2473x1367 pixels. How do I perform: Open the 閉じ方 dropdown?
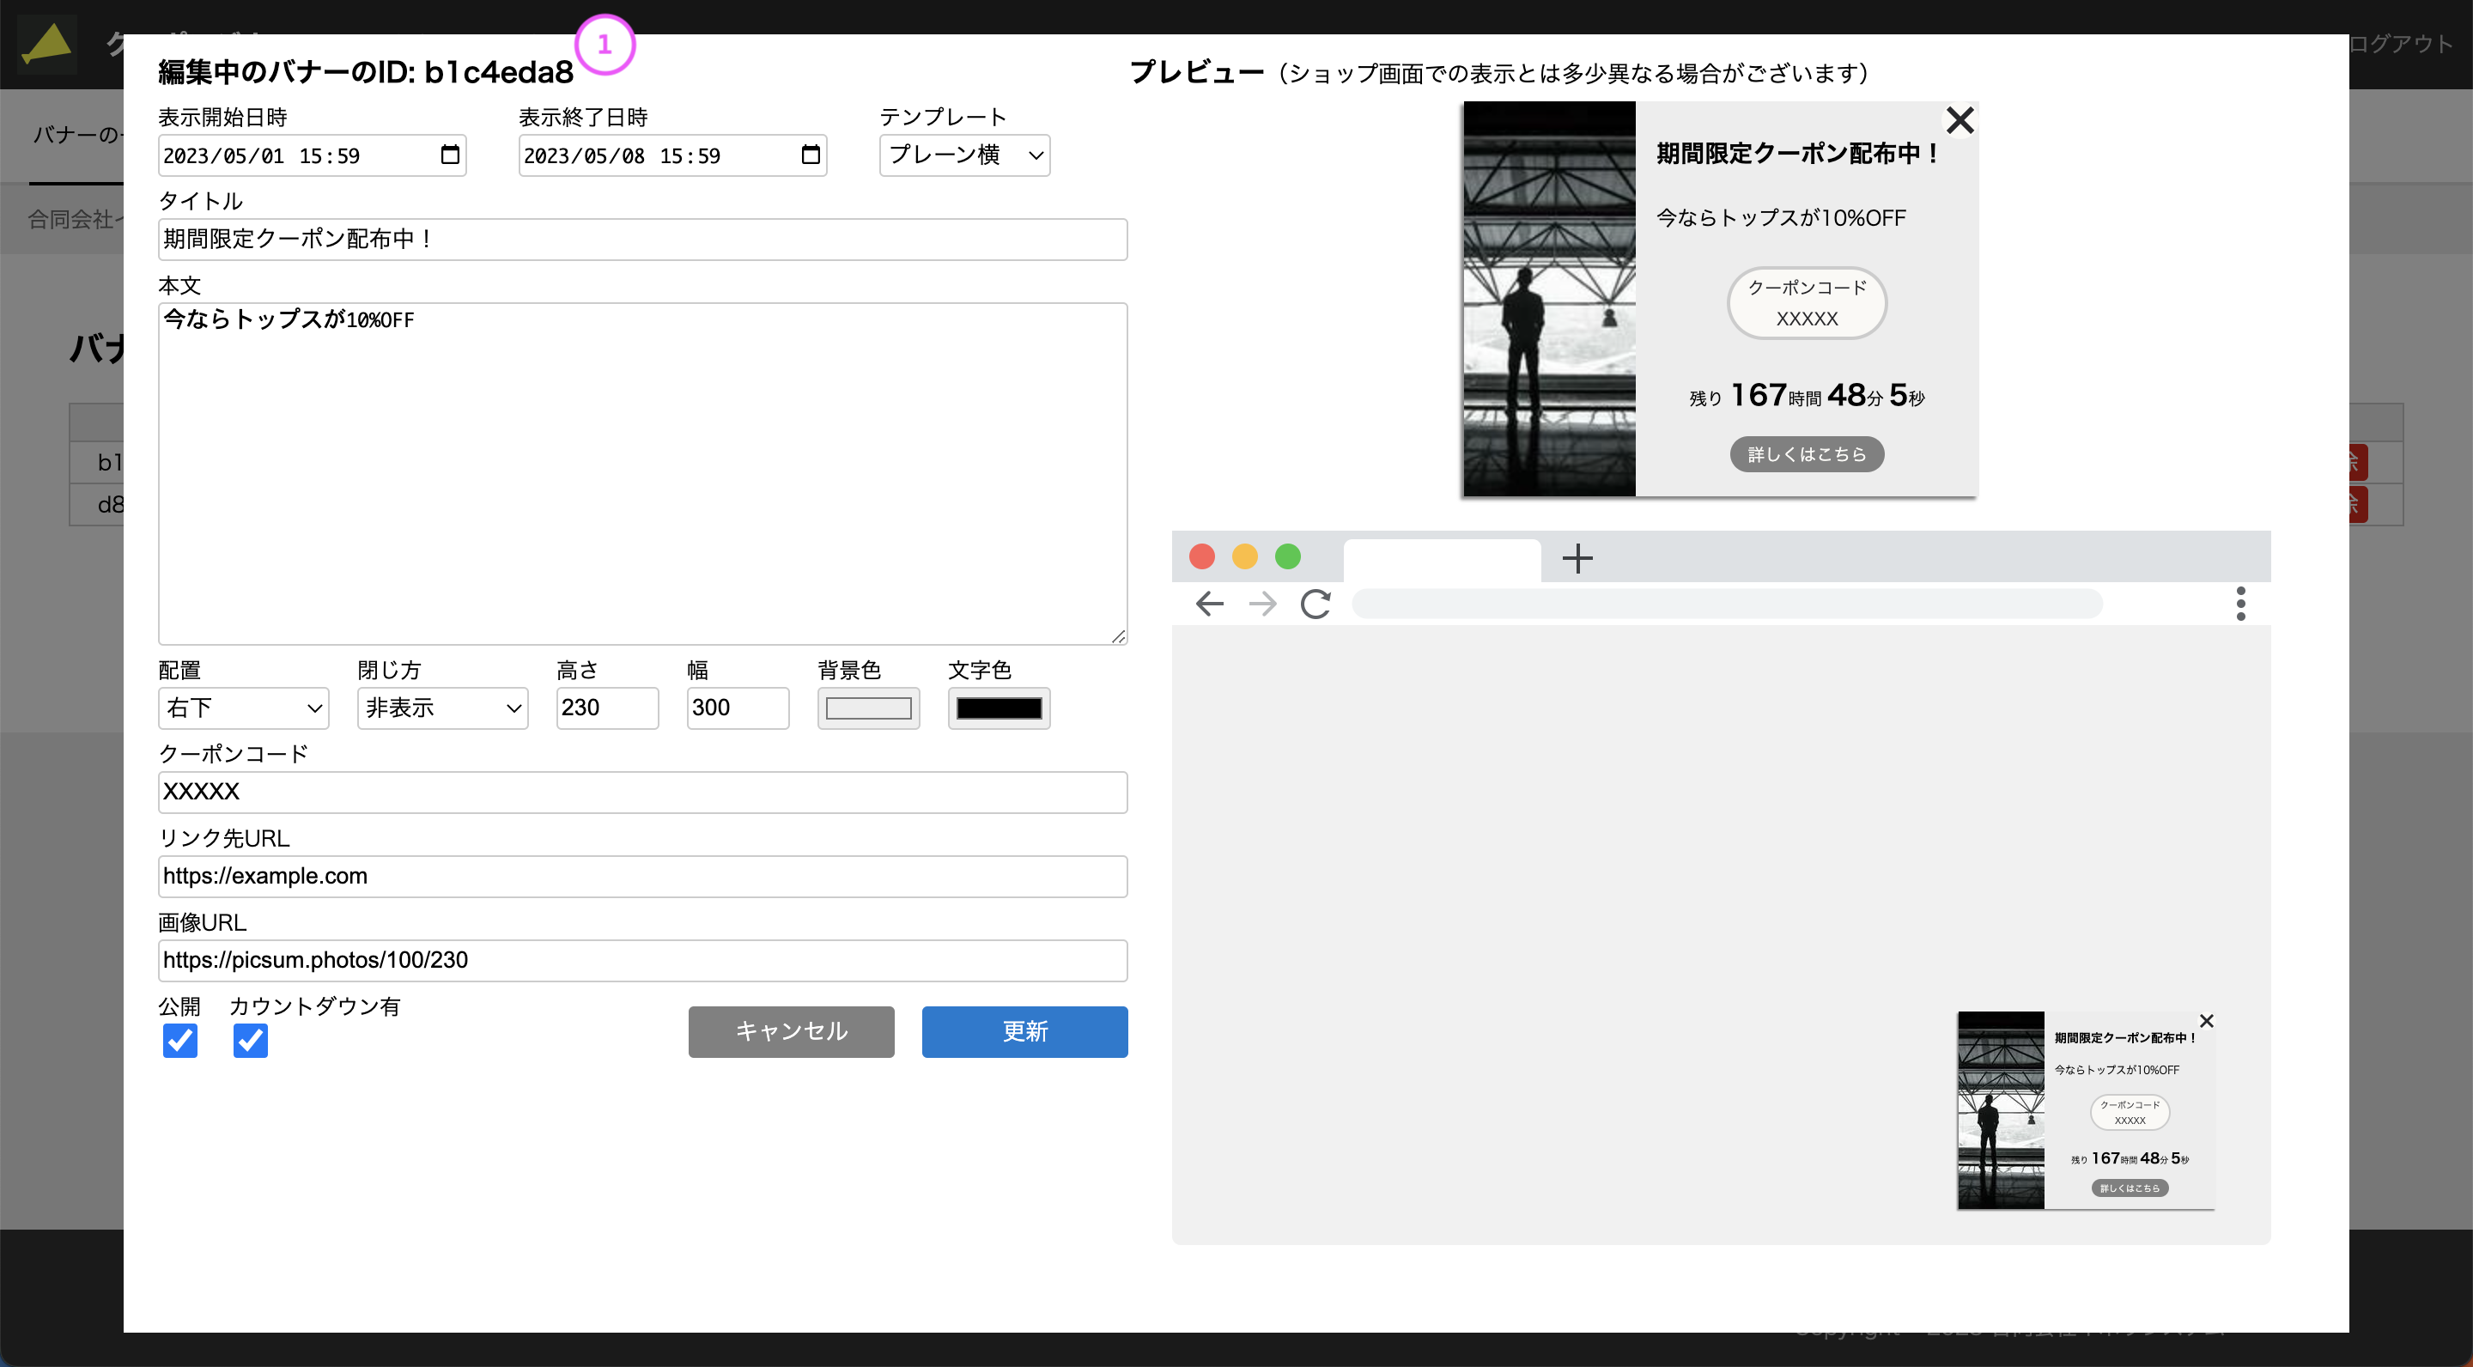click(441, 708)
